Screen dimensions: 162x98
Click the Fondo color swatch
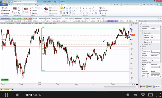click(x=155, y=53)
